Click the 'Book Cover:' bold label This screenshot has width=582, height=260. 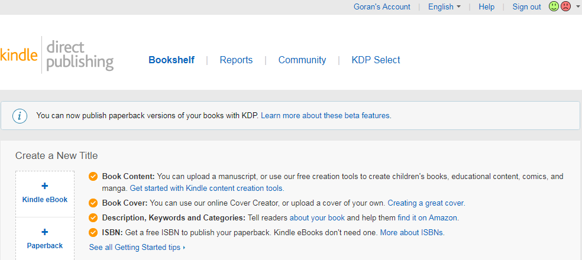click(125, 203)
